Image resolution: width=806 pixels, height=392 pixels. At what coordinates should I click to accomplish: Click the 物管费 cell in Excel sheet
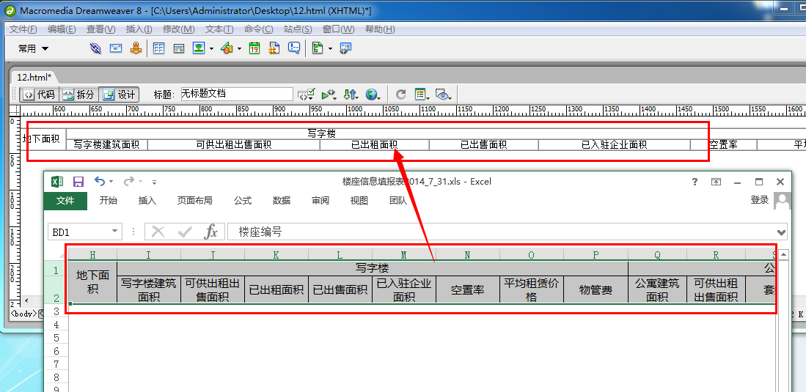coord(596,289)
